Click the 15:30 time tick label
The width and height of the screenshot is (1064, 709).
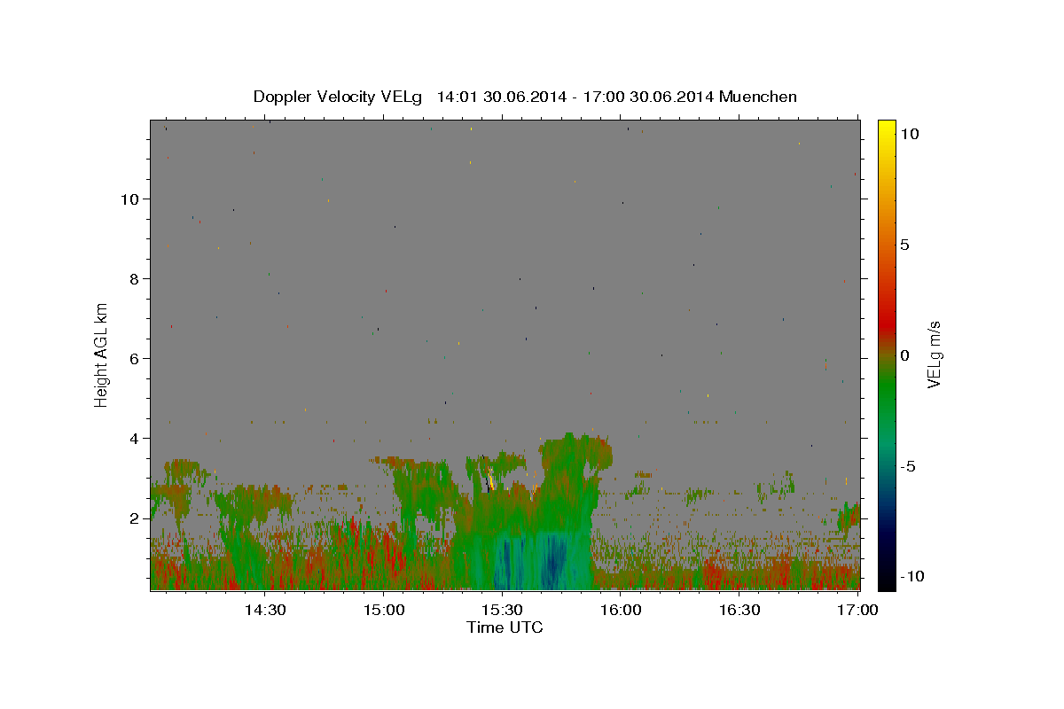pos(502,610)
